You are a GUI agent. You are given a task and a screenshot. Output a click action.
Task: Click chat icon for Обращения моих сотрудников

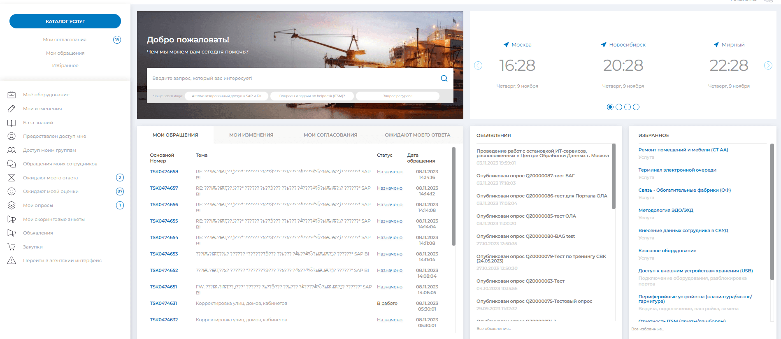pyautogui.click(x=12, y=164)
